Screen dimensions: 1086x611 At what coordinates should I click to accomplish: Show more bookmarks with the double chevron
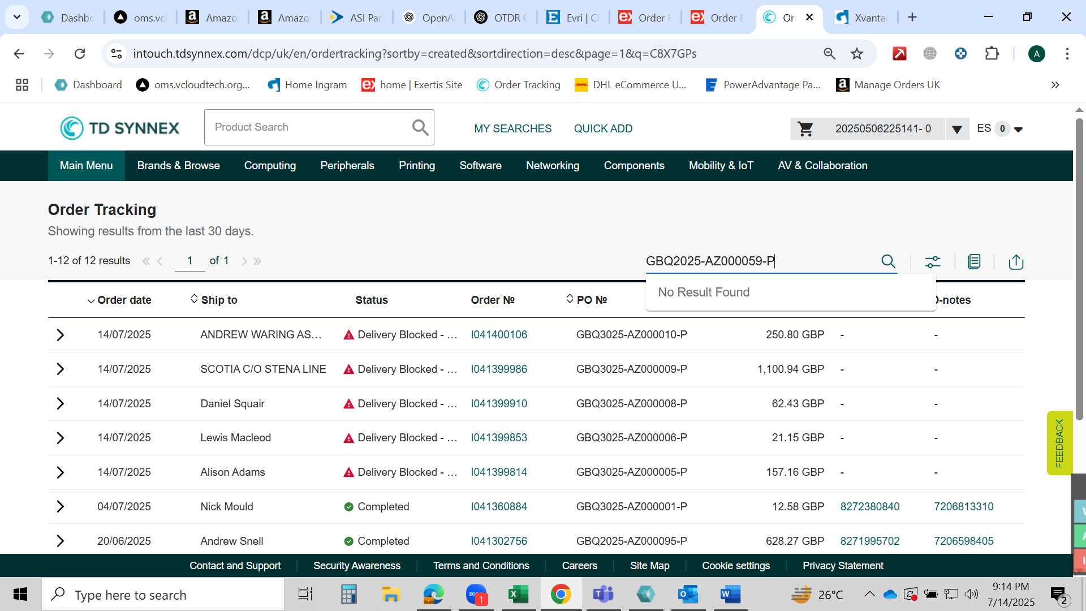click(x=1055, y=85)
